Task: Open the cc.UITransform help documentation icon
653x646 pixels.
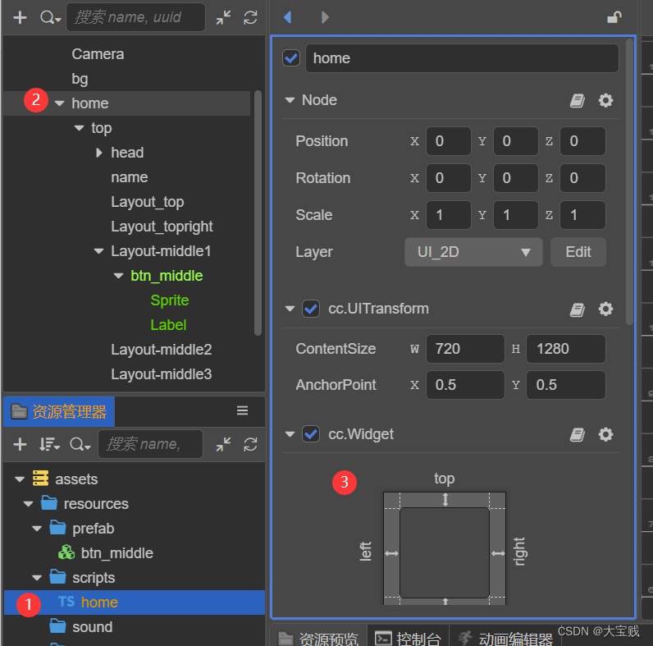Action: [578, 309]
